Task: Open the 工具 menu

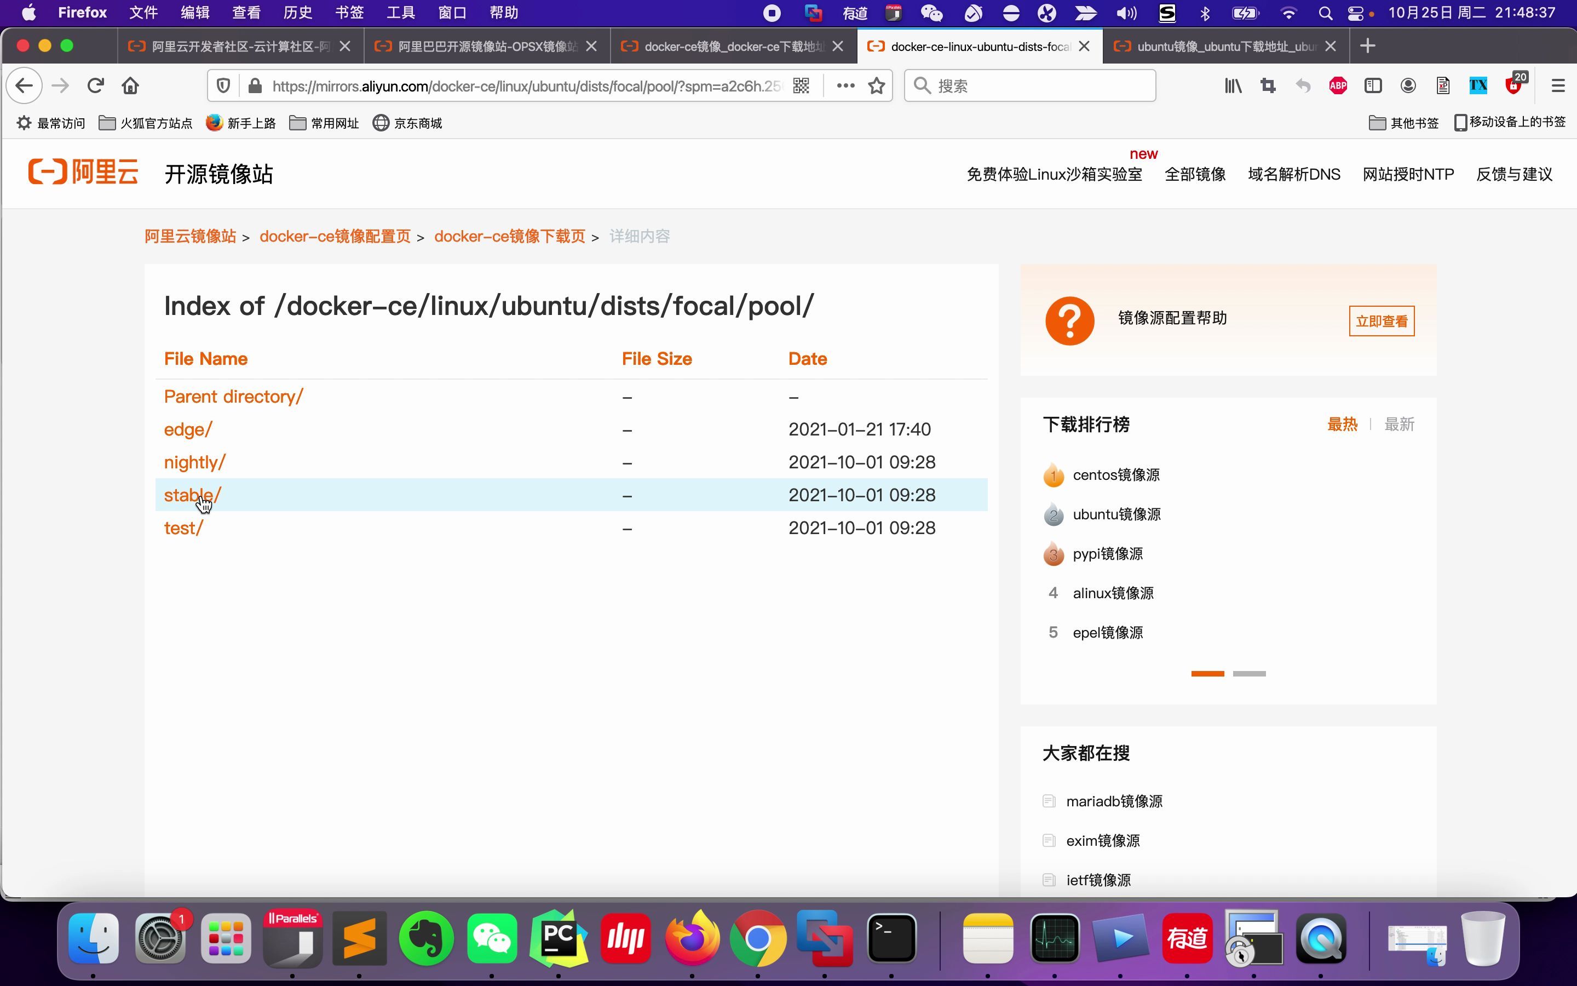Action: (x=401, y=13)
